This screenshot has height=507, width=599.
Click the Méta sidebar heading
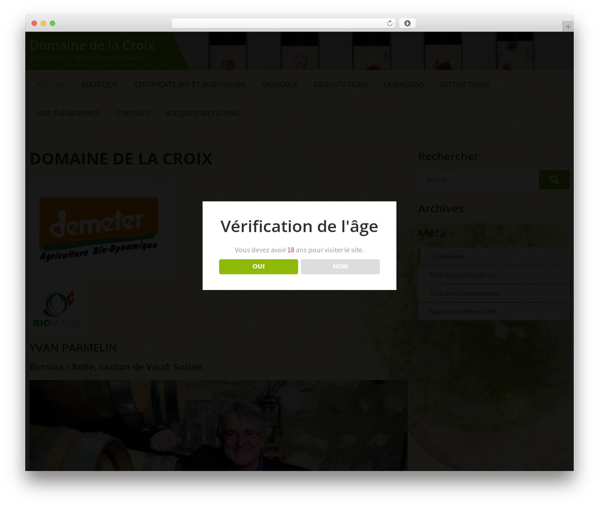click(x=432, y=233)
